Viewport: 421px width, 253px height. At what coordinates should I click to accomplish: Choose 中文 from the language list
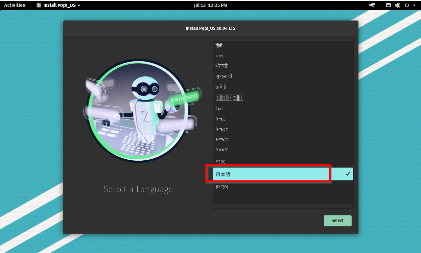[x=283, y=161]
